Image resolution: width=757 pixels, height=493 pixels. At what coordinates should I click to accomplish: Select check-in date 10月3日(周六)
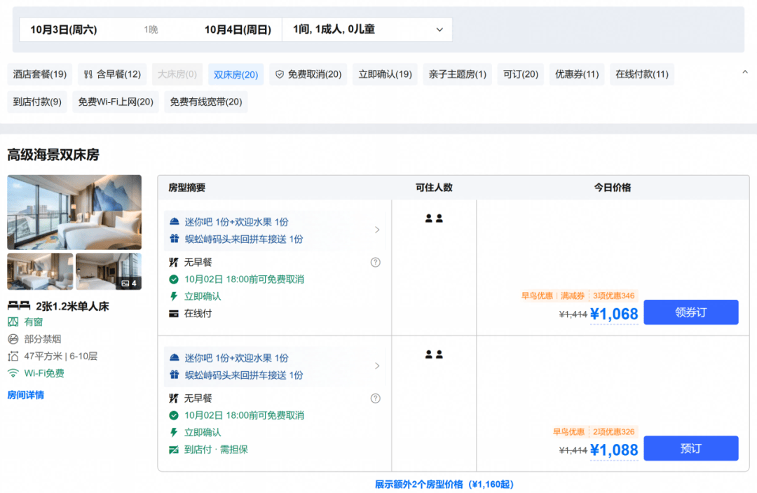(64, 30)
